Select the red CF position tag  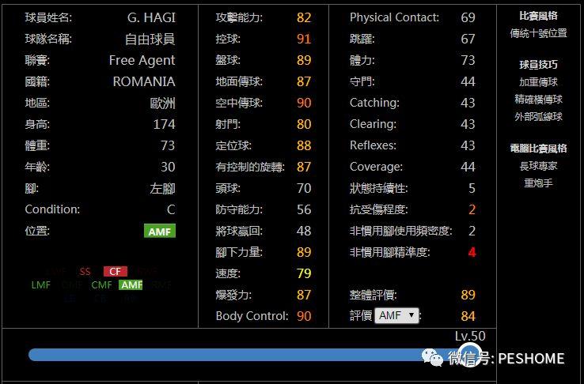116,271
